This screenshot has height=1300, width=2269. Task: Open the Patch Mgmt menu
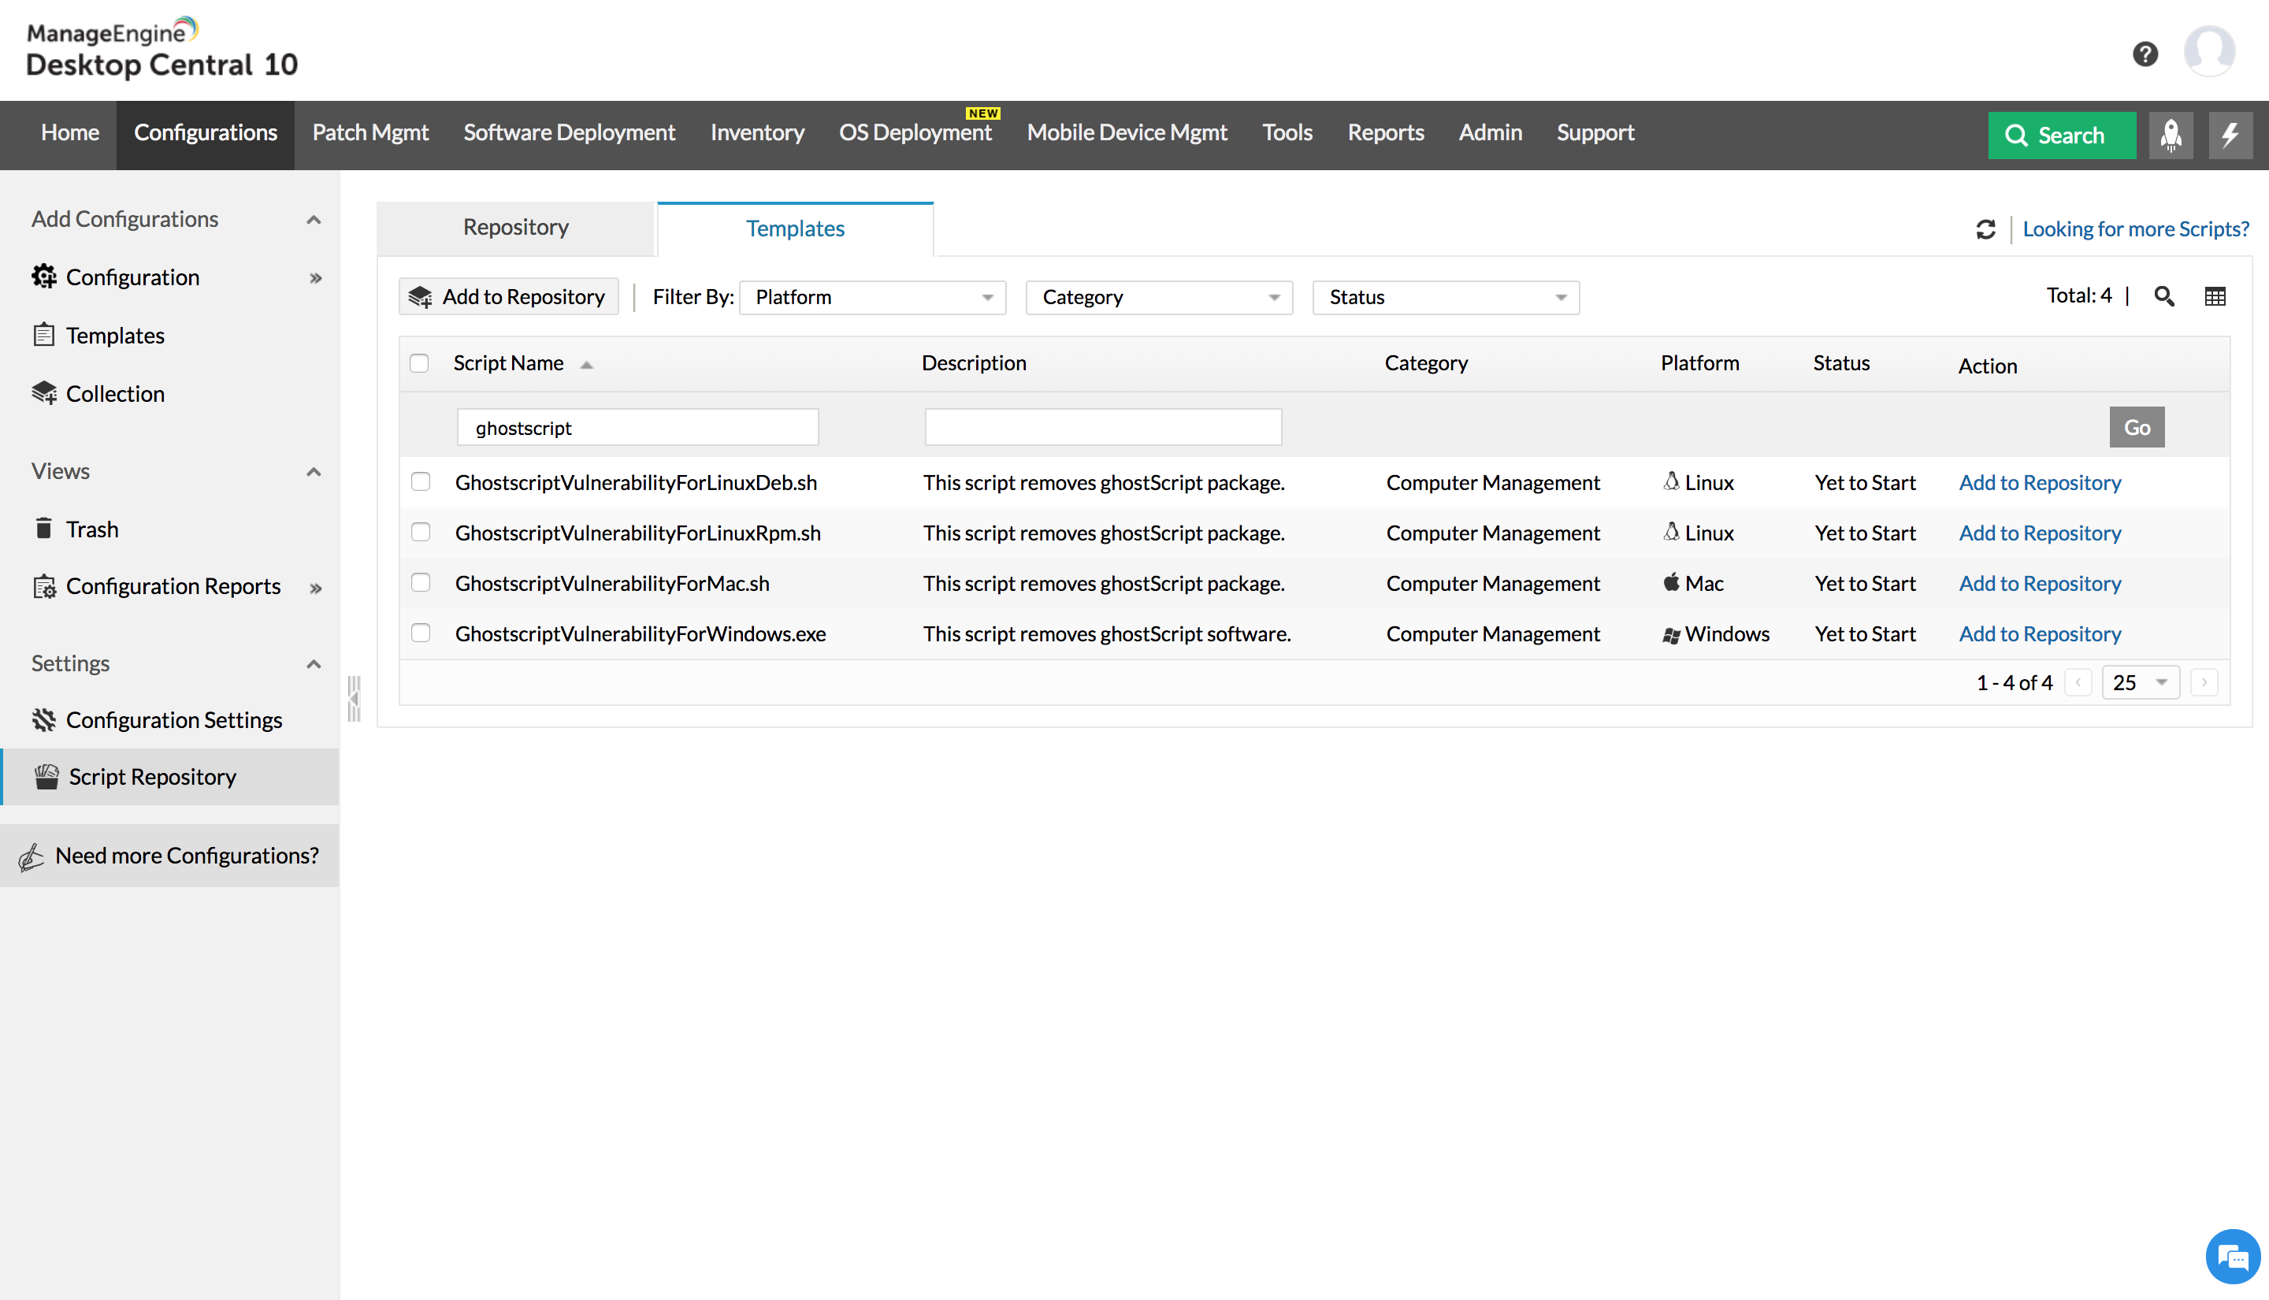pos(370,133)
